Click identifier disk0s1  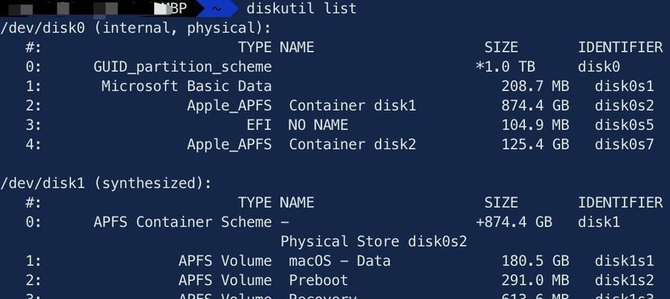[624, 86]
